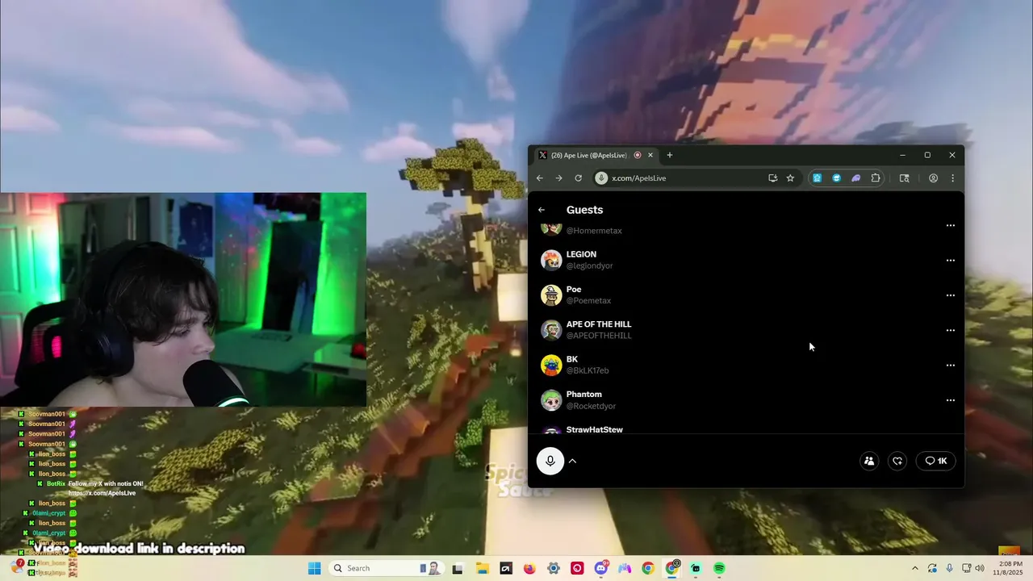Open the Extensions puzzle menu
This screenshot has width=1033, height=581.
876,178
